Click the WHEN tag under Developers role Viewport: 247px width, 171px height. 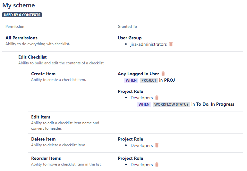pos(144,104)
